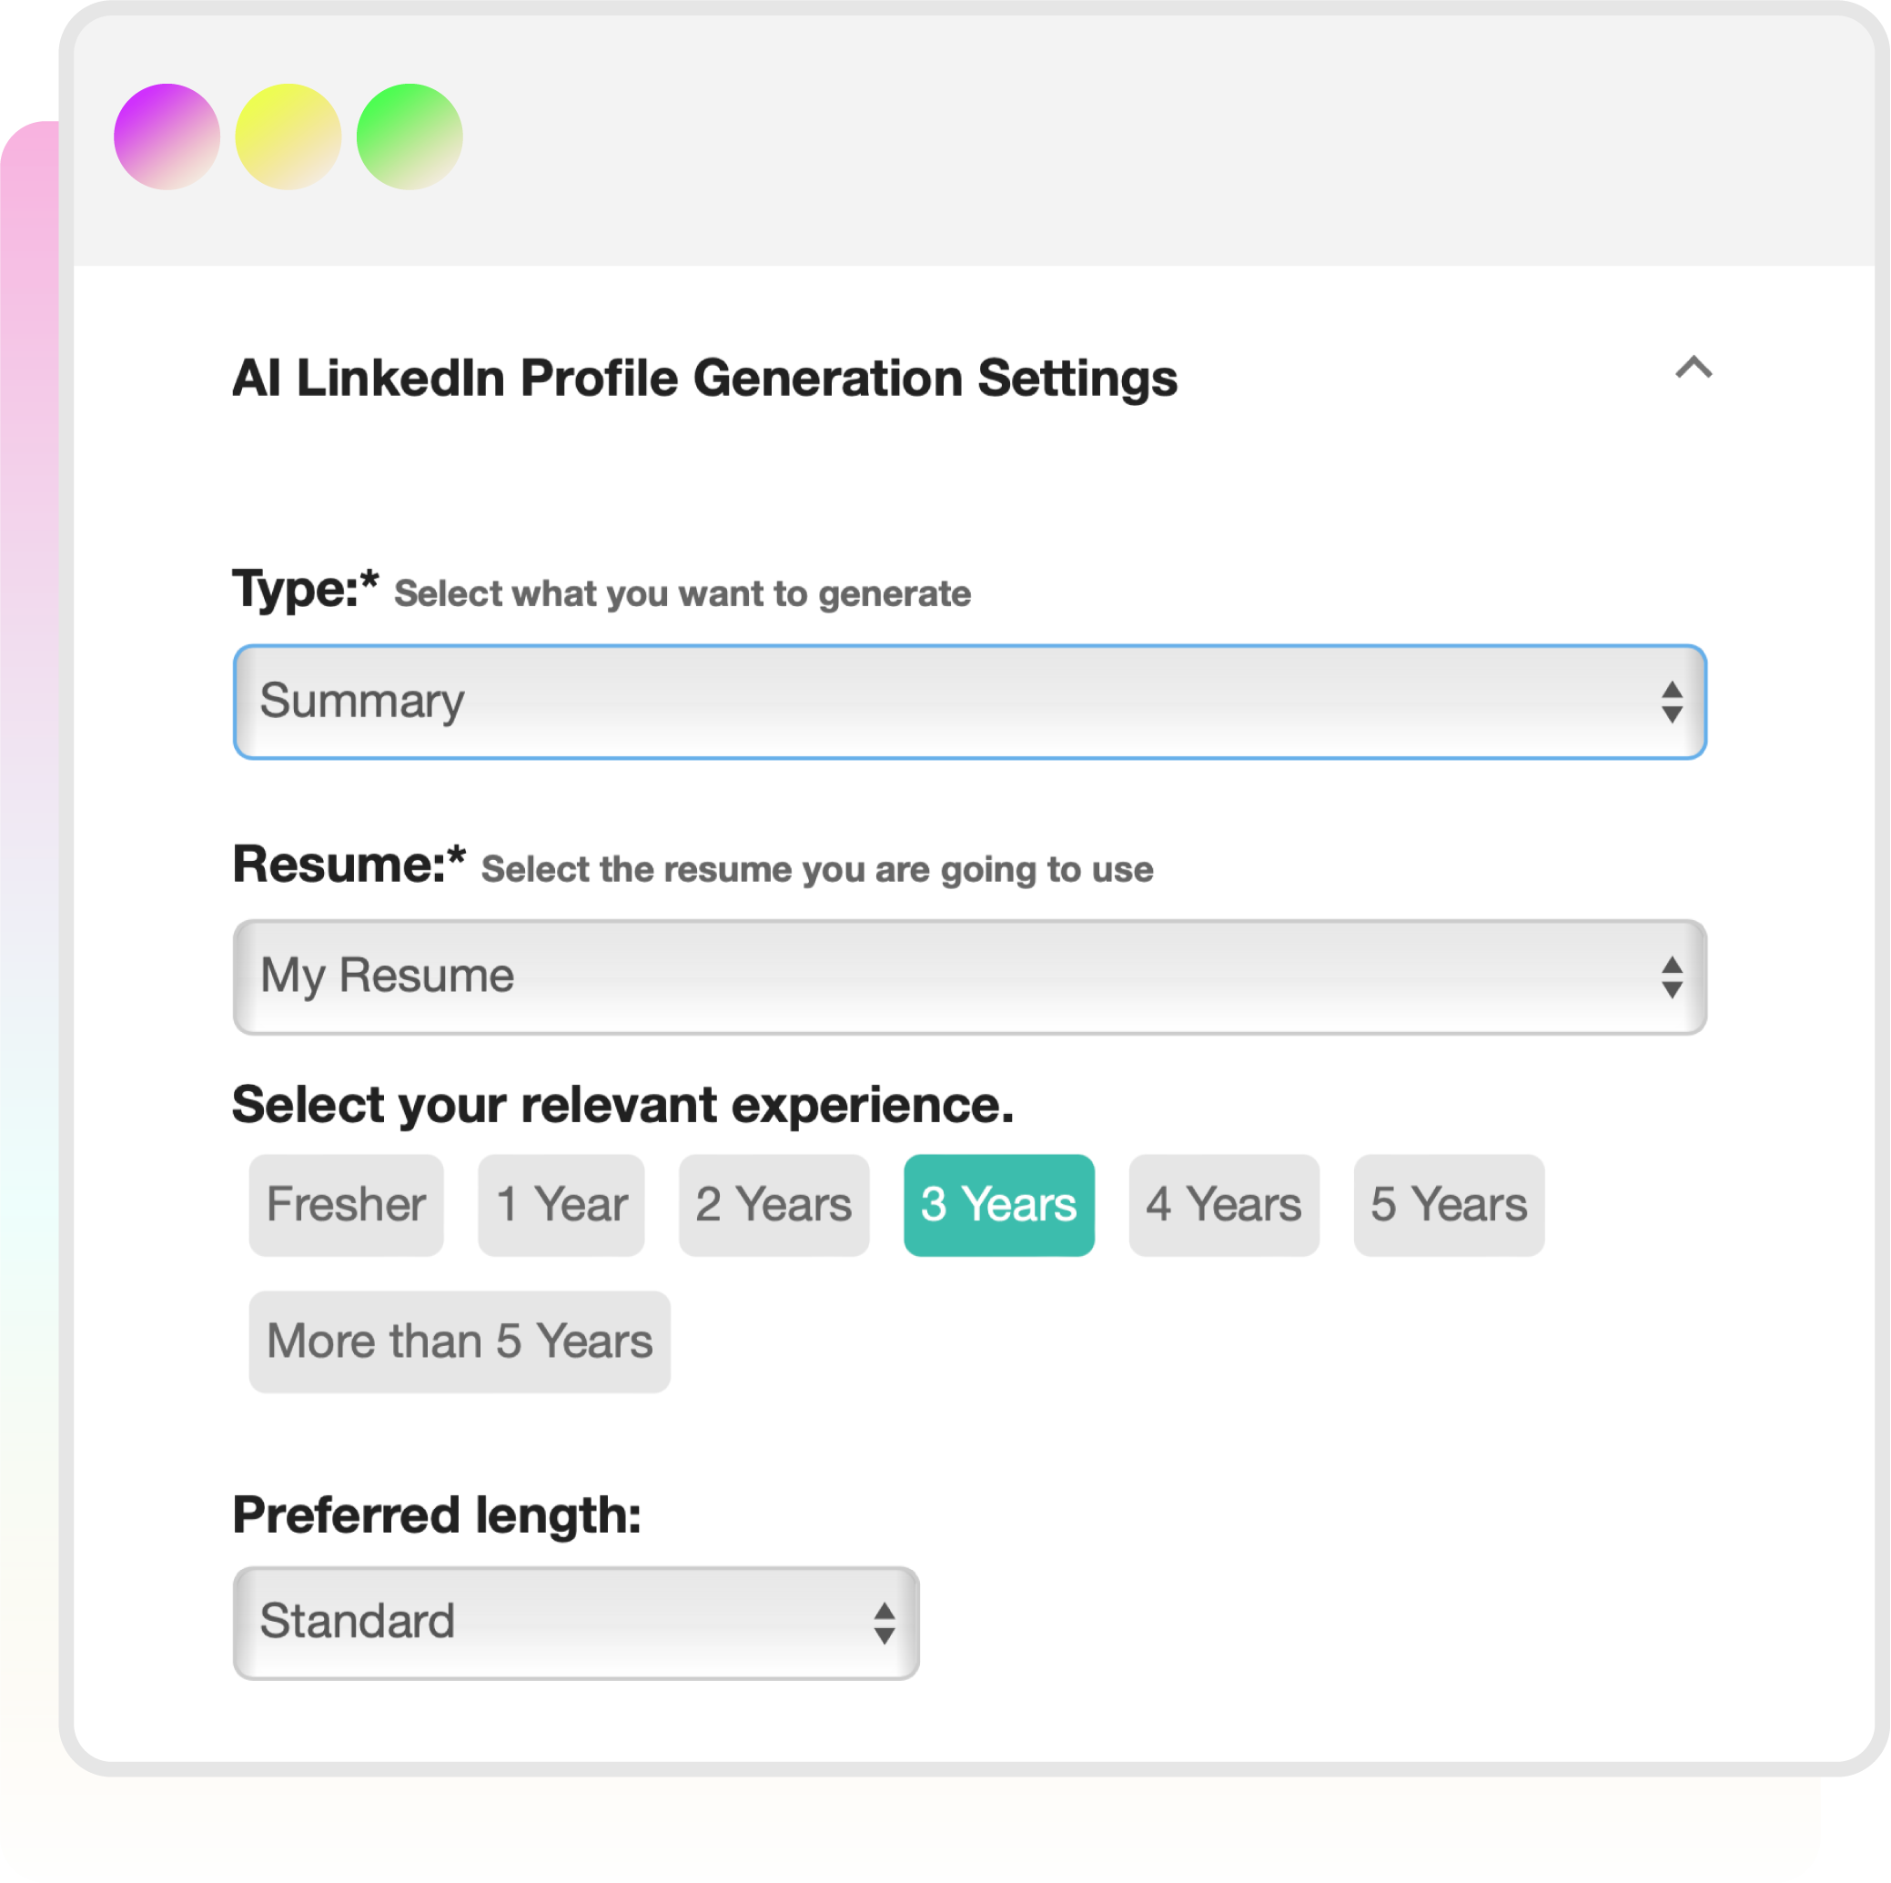
Task: Click the purple window control circle
Action: [x=167, y=136]
